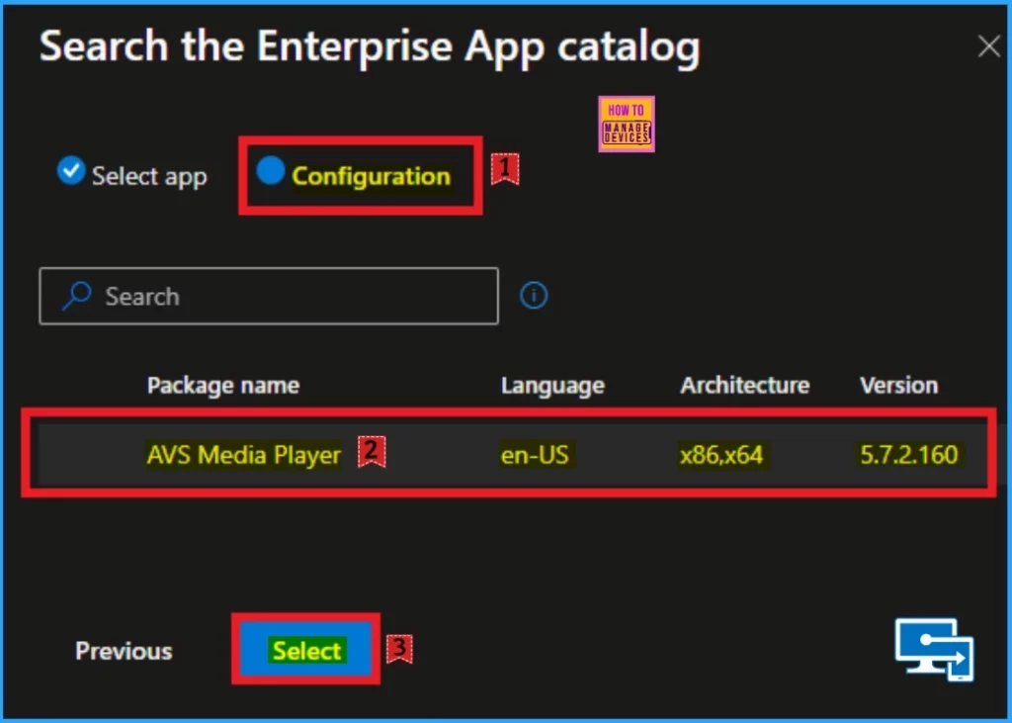The width and height of the screenshot is (1012, 723).
Task: Click the Configuration step circle indicator
Action: tap(271, 170)
